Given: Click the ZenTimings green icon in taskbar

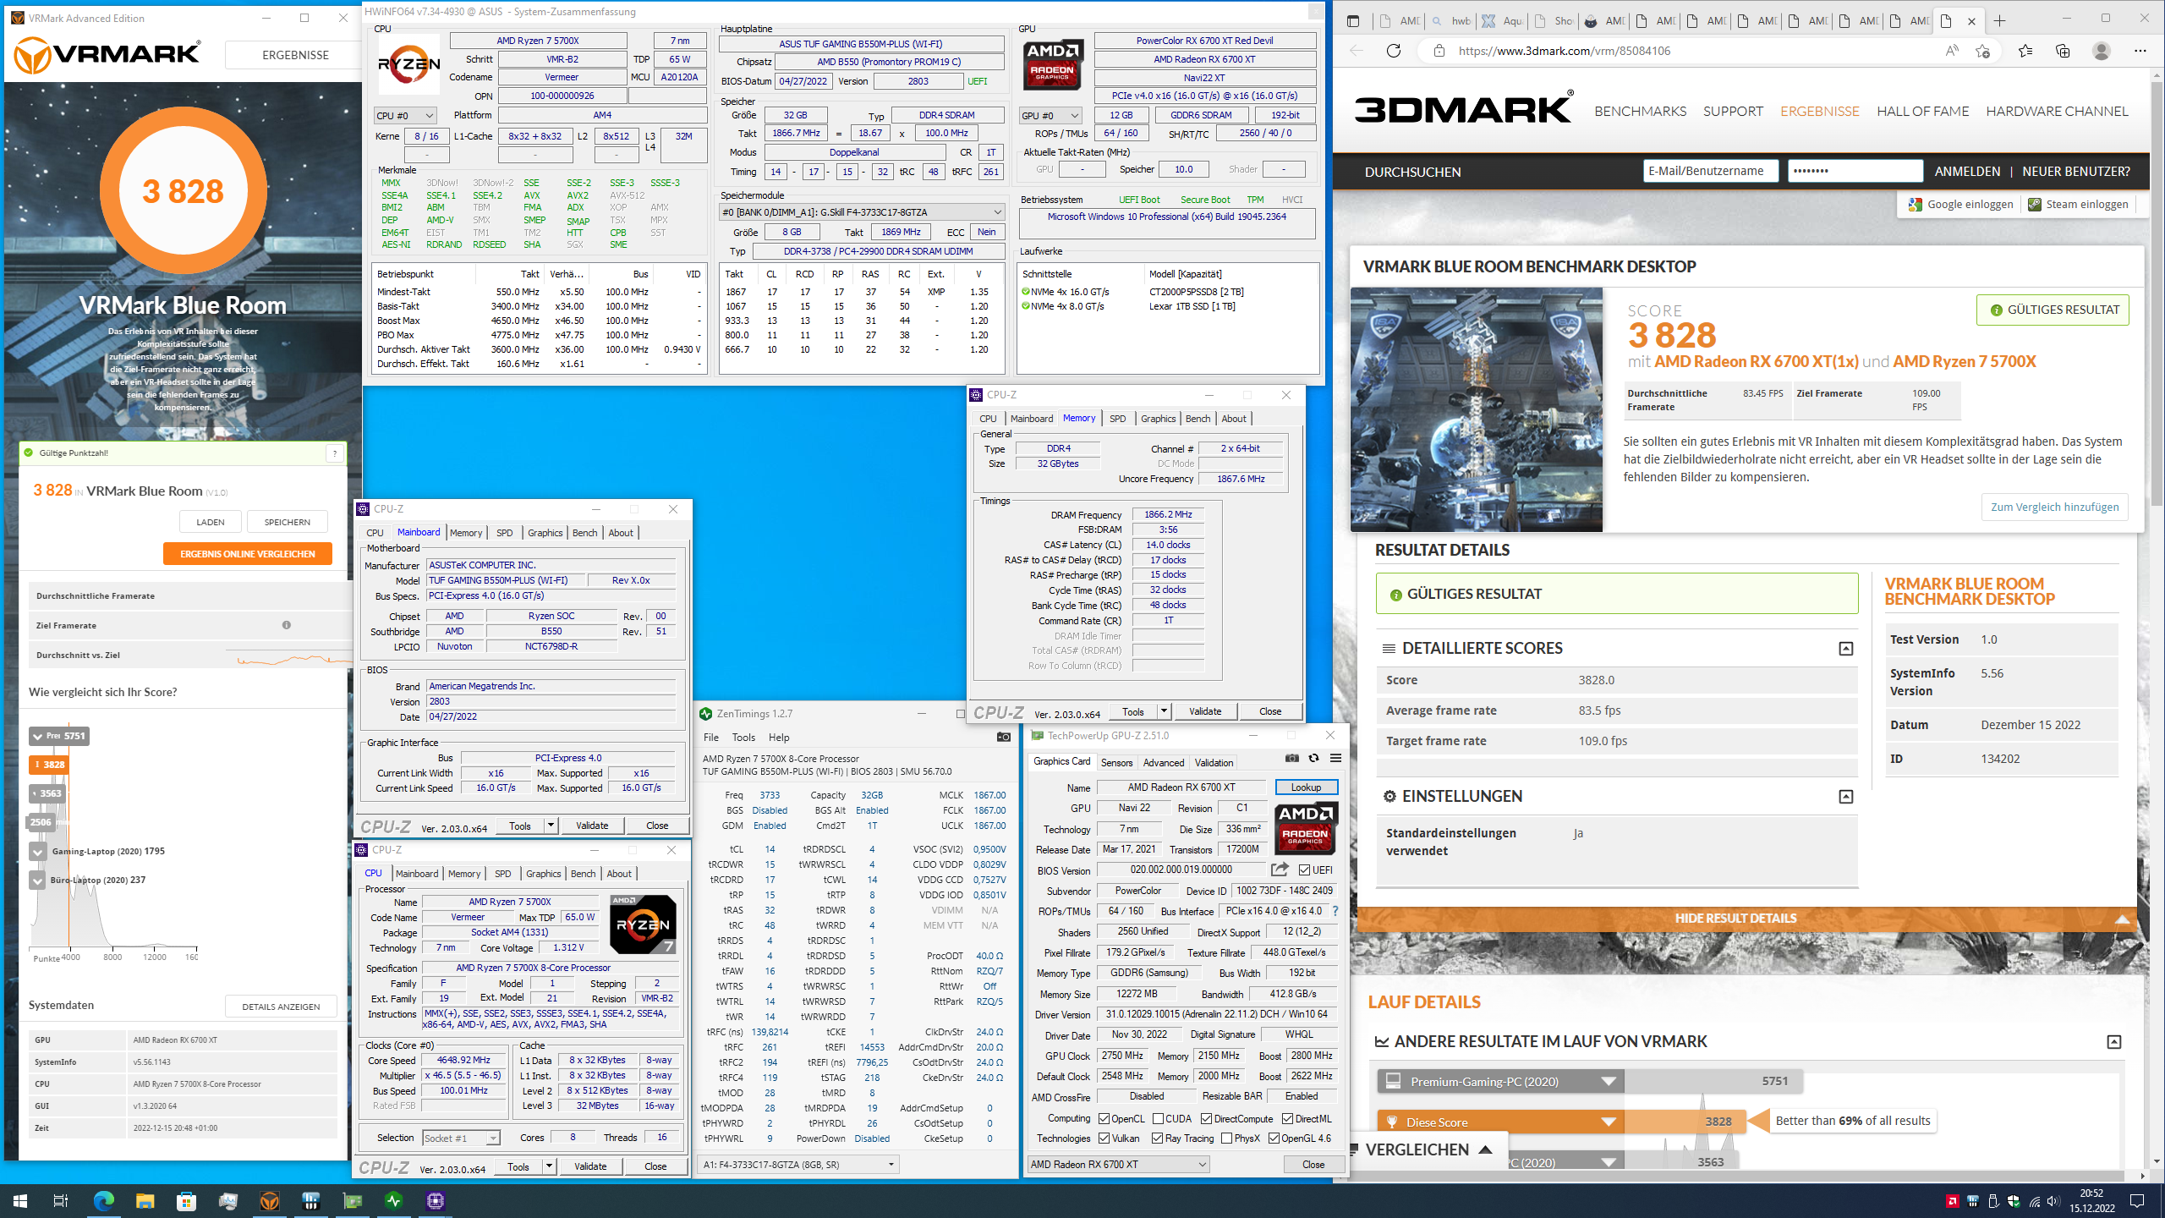Looking at the screenshot, I should pyautogui.click(x=394, y=1200).
